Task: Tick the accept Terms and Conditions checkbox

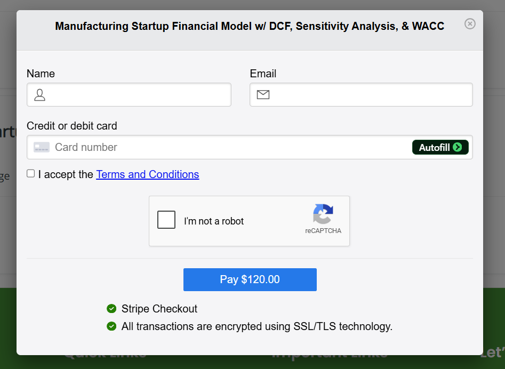Action: 30,173
